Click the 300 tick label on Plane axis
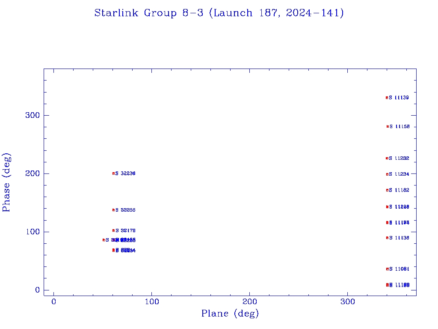438x329 pixels. click(347, 302)
